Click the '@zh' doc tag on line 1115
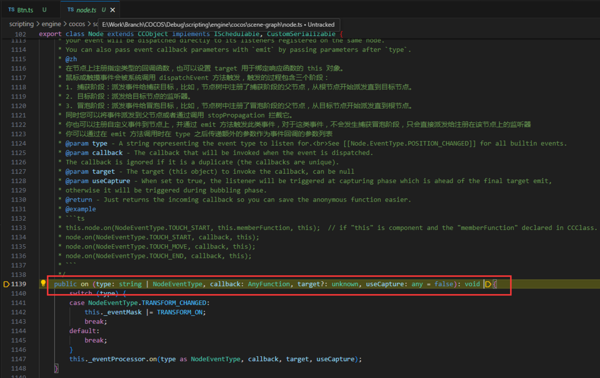This screenshot has width=600, height=378. click(71, 60)
